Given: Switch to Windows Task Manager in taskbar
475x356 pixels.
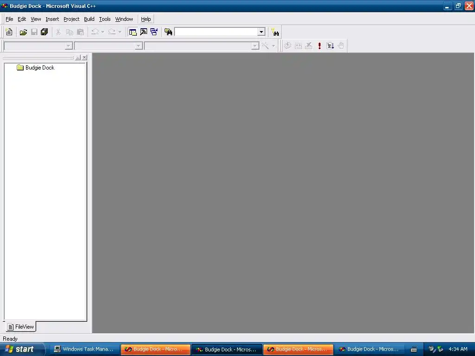Looking at the screenshot, I should click(84, 350).
